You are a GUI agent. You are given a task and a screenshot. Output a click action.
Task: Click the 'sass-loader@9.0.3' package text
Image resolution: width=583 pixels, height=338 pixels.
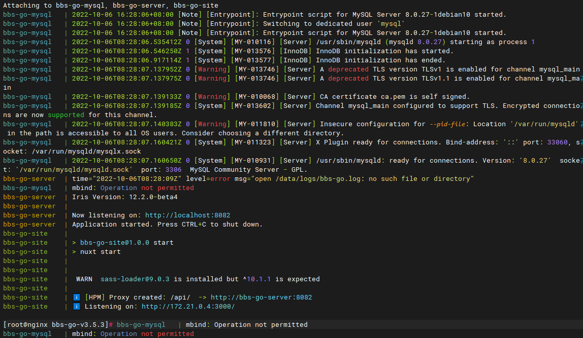coord(135,279)
